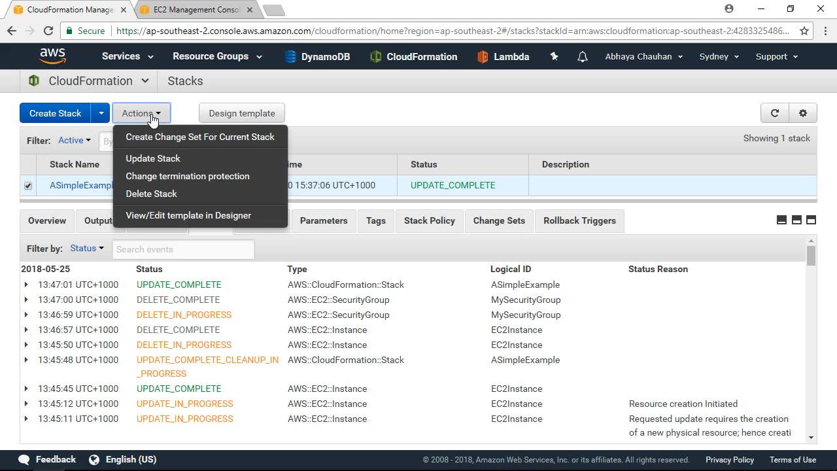
Task: Change language via English (US) globe
Action: coord(123,459)
